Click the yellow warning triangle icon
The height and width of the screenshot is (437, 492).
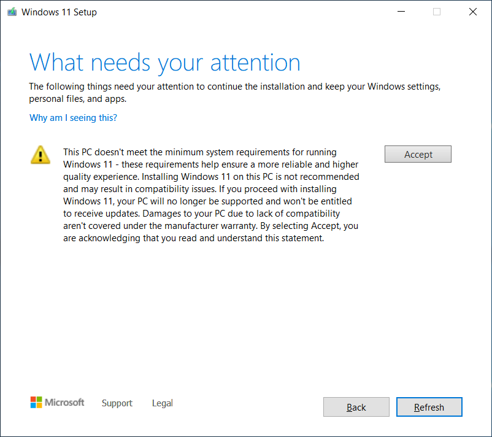(40, 155)
